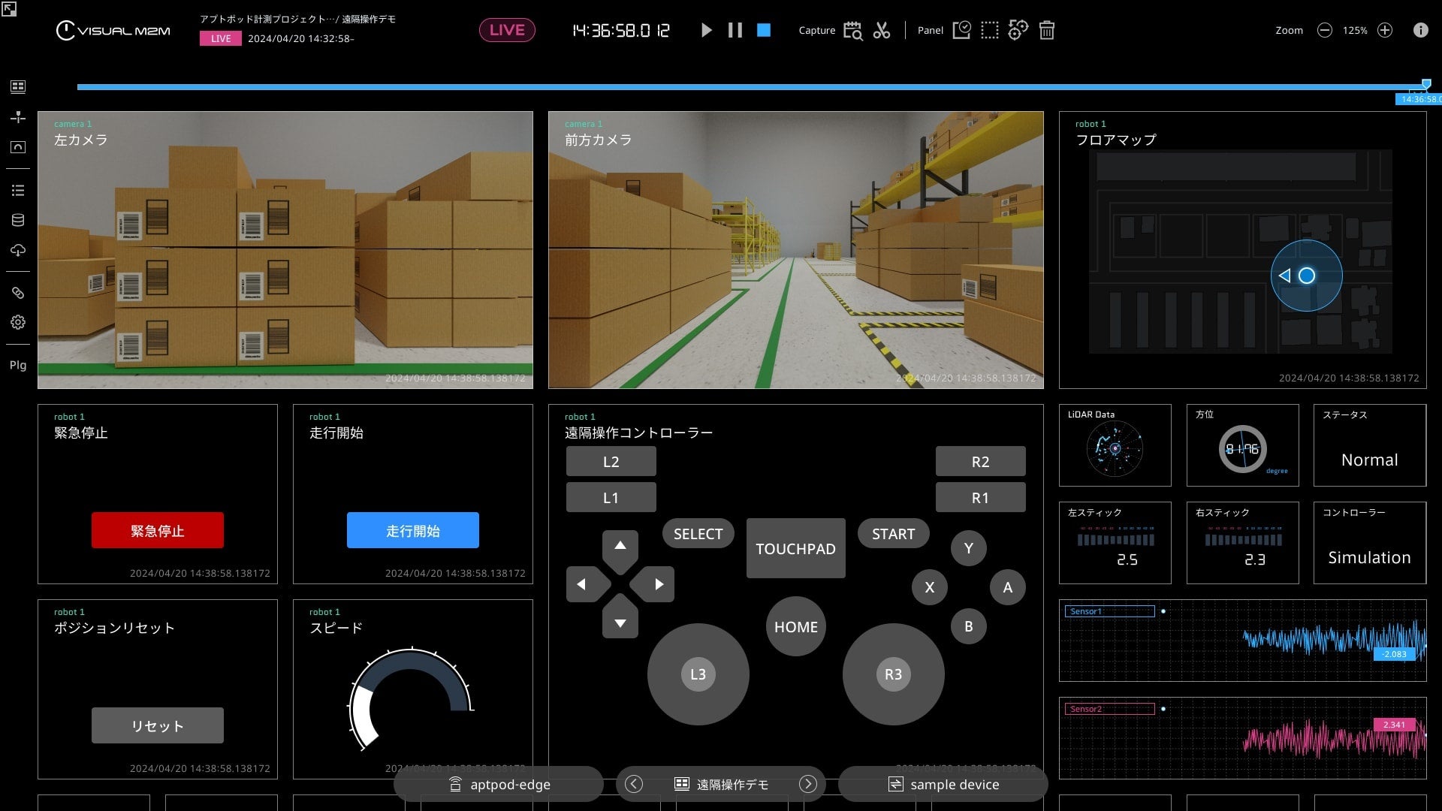1442x811 pixels.
Task: Pause the playback
Action: [735, 30]
